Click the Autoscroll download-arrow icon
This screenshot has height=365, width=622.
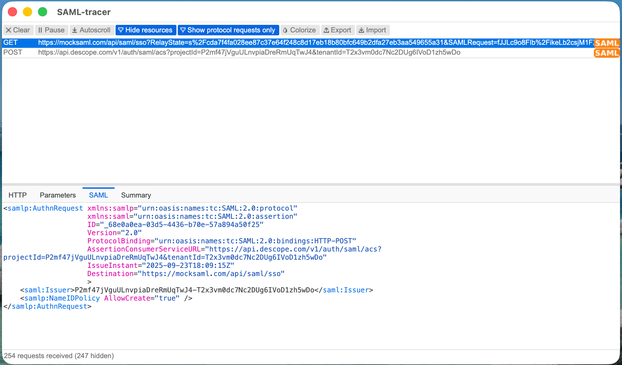click(x=75, y=30)
